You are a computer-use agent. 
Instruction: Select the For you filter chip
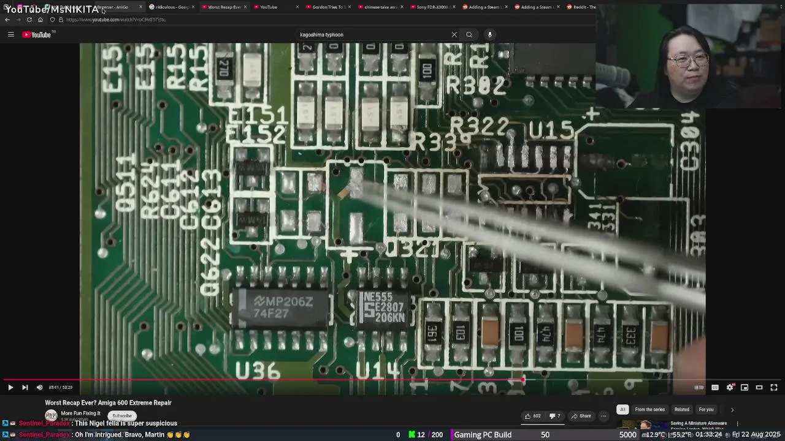tap(706, 409)
